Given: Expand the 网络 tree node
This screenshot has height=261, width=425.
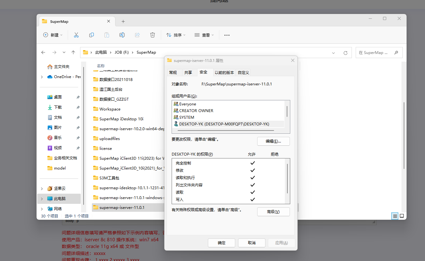Looking at the screenshot, I should pos(42,209).
